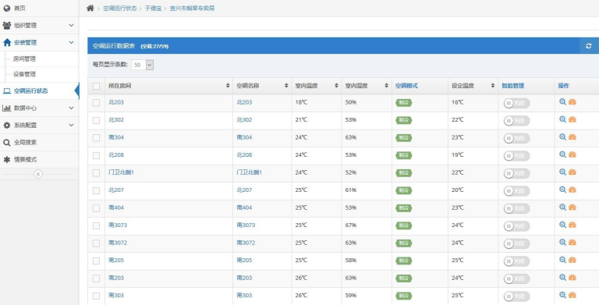This screenshot has height=305, width=599.
Task: Check the select-all checkbox in the table header
Action: 96,86
